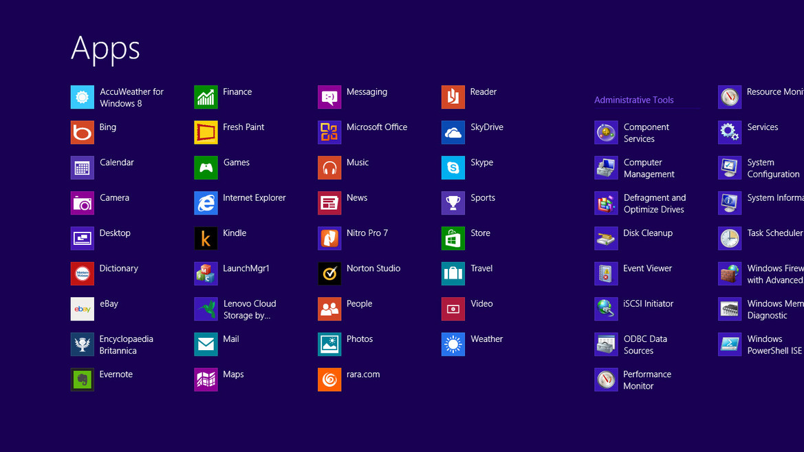Launch the Maps app icon
Image resolution: width=804 pixels, height=452 pixels.
pyautogui.click(x=206, y=380)
